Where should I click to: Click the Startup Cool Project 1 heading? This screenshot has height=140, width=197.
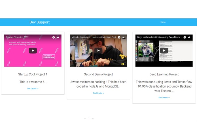(x=33, y=74)
